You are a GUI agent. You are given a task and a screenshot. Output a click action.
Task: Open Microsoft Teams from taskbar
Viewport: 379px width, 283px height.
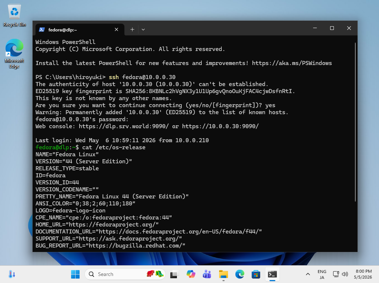(x=207, y=274)
